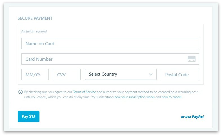The image size is (222, 136).
Task: Click the credit card icon in Card Number field
Action: point(192,59)
